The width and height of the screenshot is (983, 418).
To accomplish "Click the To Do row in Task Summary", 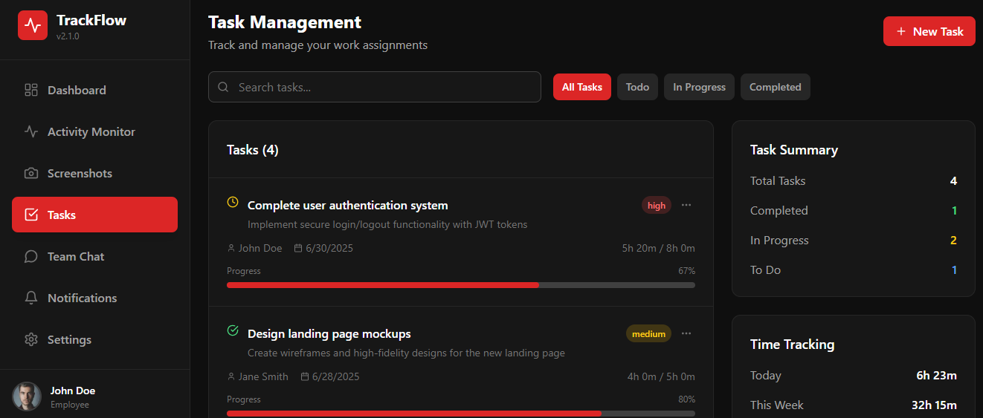I will 854,270.
